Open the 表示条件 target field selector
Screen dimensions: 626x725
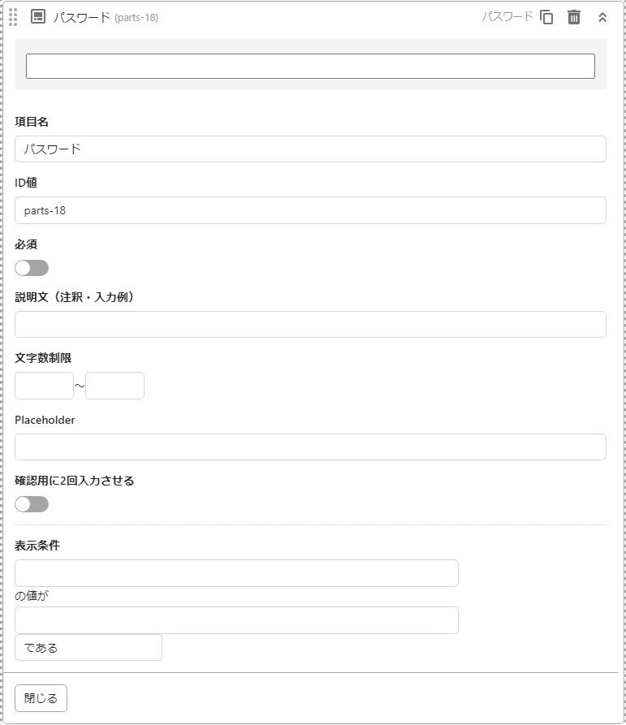(236, 573)
